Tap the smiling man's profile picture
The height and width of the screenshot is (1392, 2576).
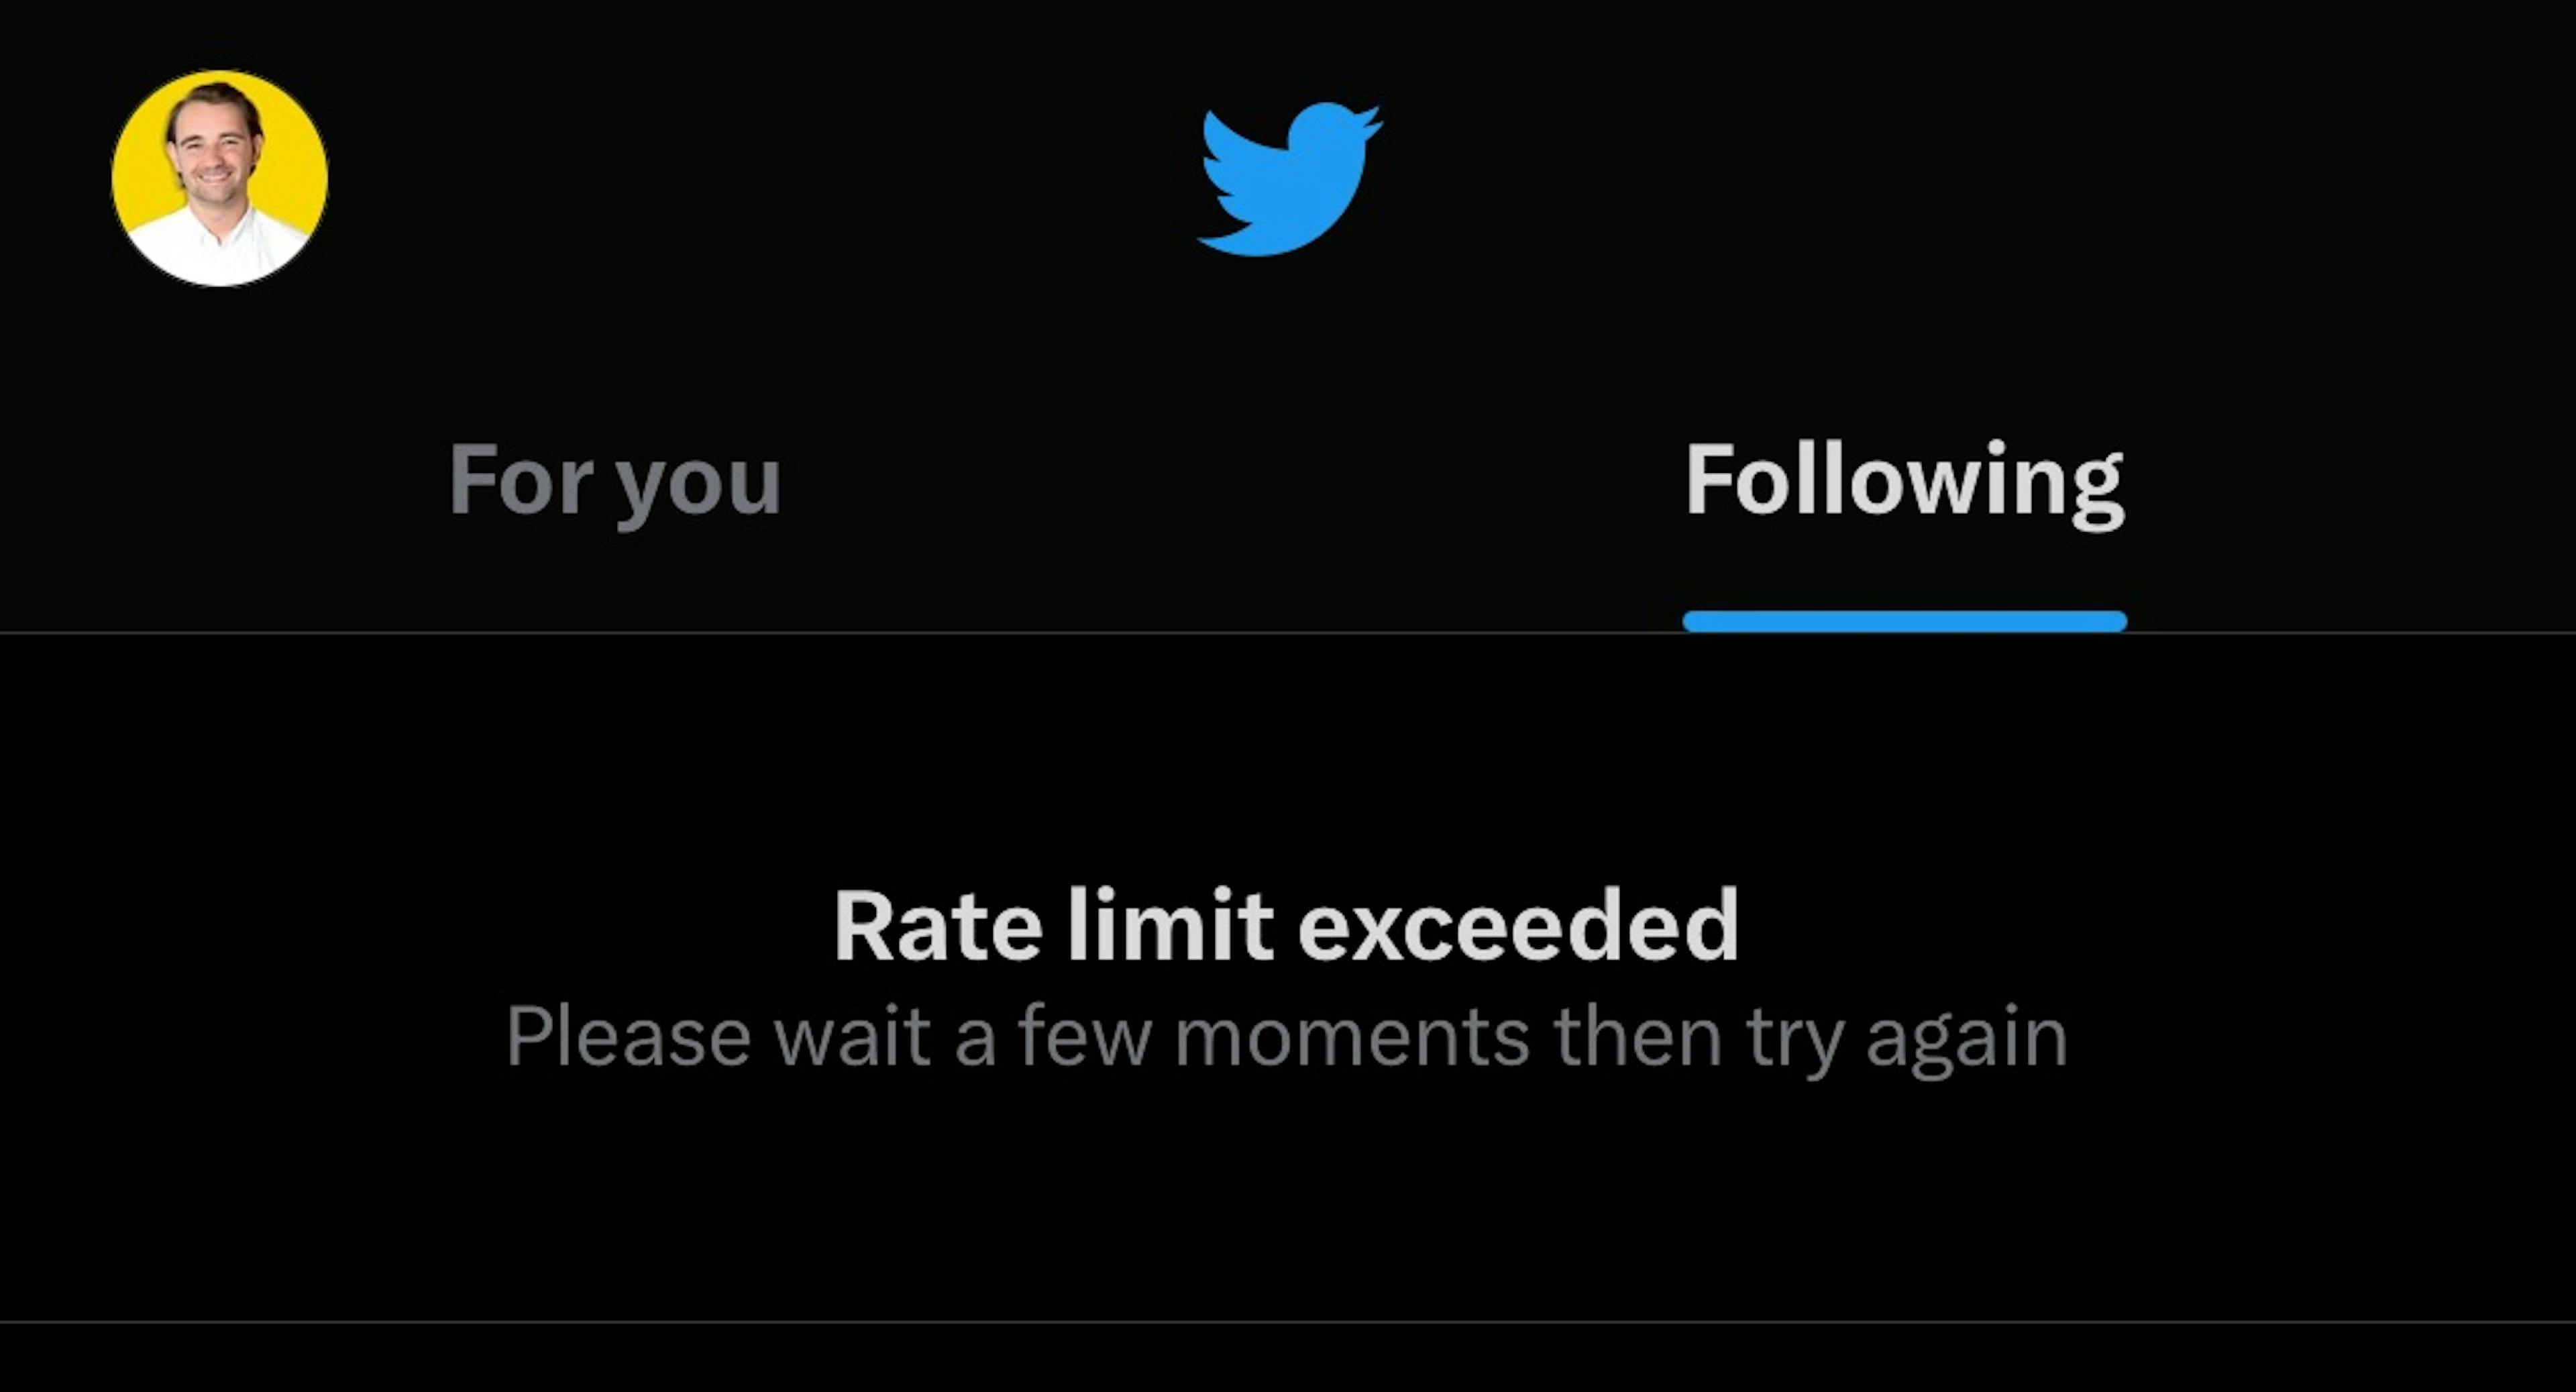219,178
